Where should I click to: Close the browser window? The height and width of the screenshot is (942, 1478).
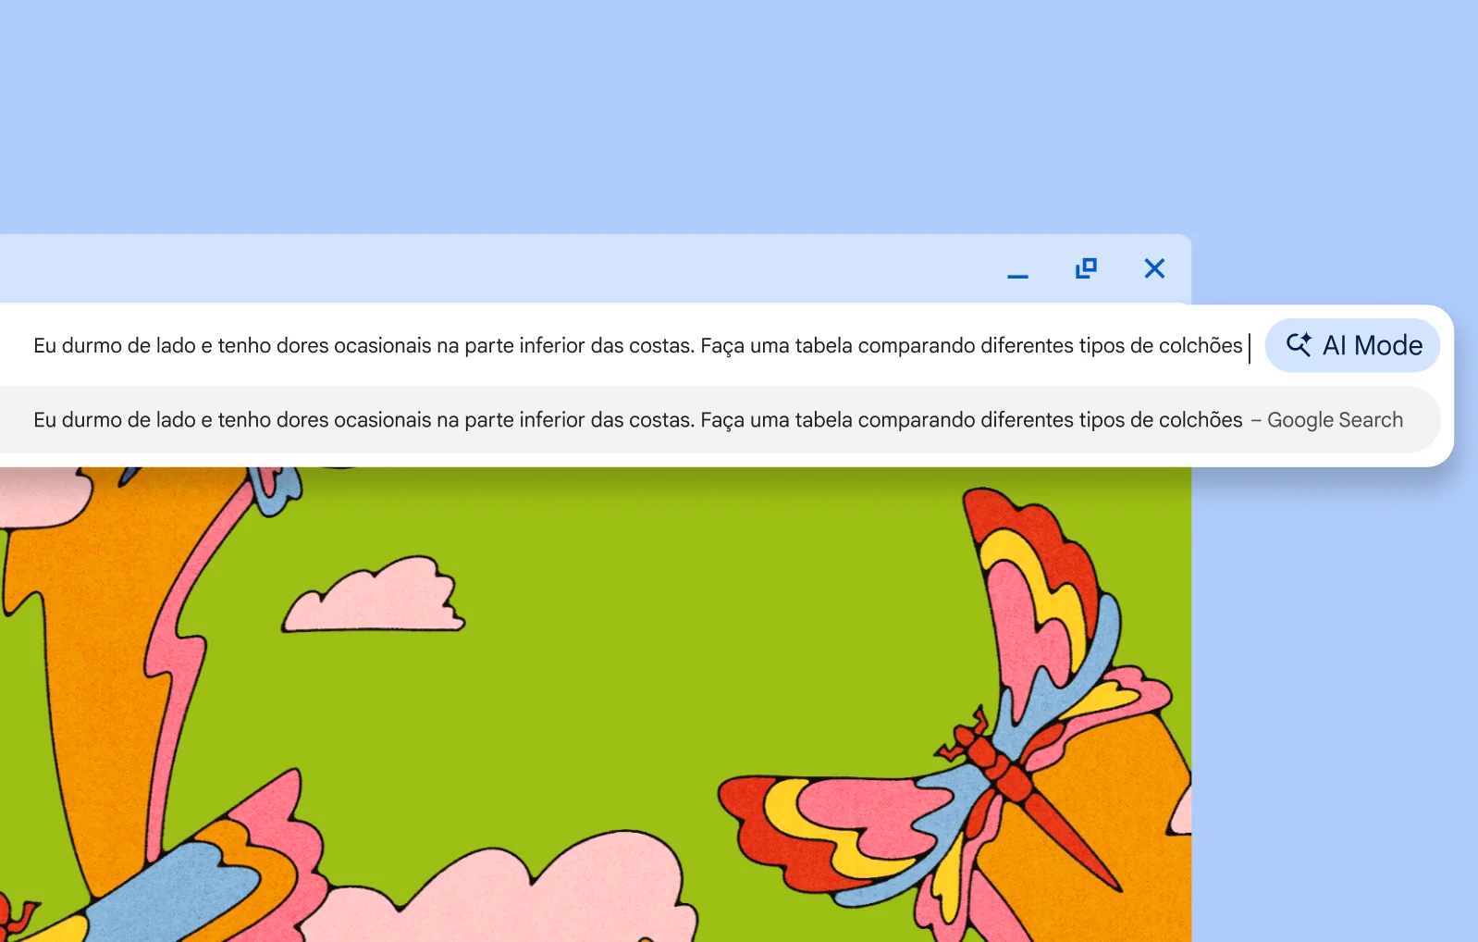pos(1154,268)
